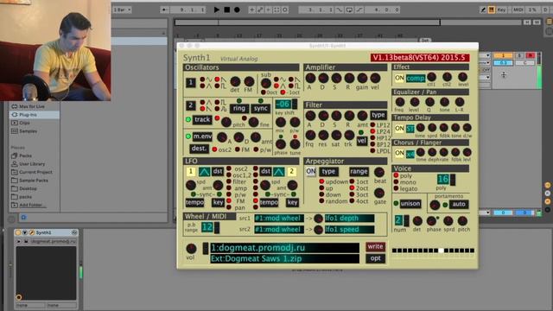Click the dest. button in Oscillators
The height and width of the screenshot is (311, 553).
[x=199, y=149]
